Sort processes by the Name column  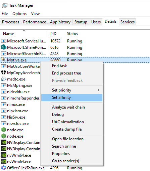[8, 34]
